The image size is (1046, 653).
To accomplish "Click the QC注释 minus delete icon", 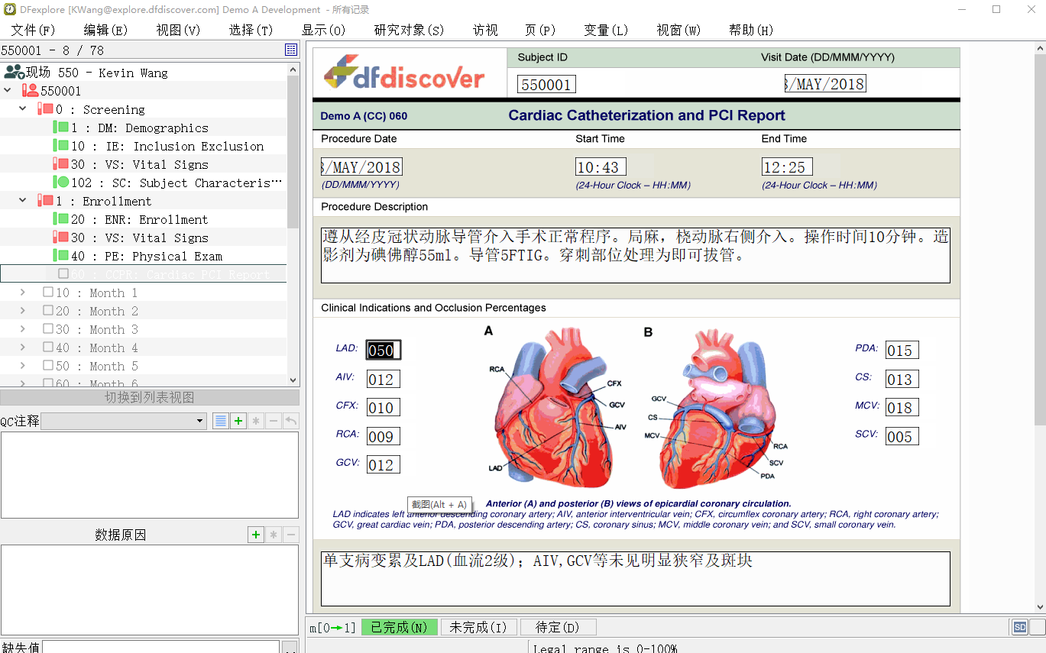I will point(274,421).
